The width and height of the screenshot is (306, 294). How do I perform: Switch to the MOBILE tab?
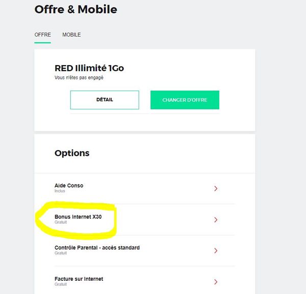coord(71,35)
